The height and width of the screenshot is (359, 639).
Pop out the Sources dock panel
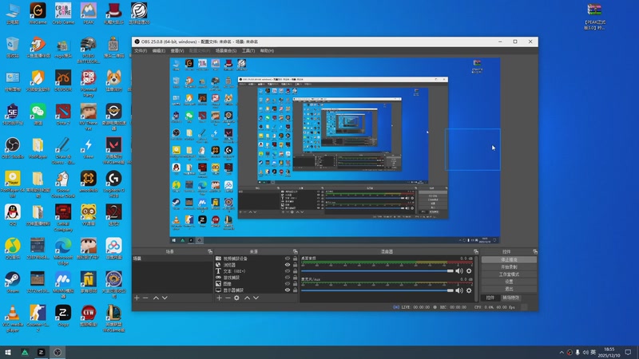(295, 251)
